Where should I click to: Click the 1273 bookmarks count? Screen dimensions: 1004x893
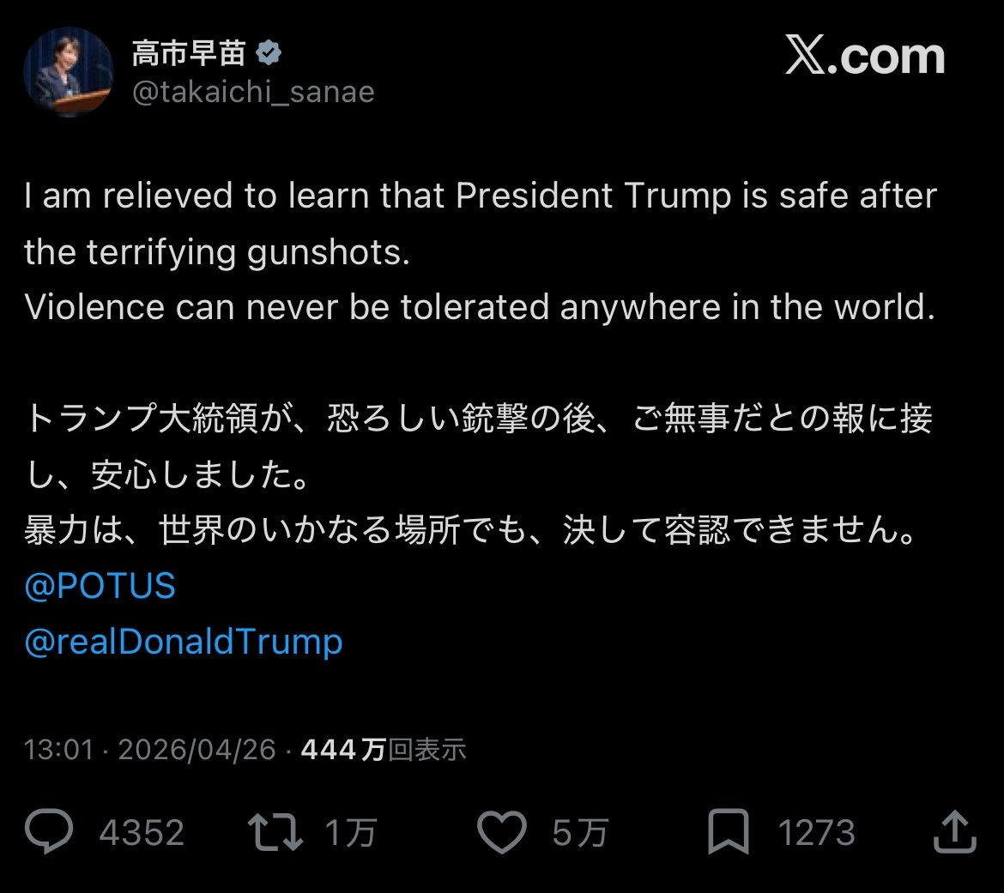tap(816, 833)
